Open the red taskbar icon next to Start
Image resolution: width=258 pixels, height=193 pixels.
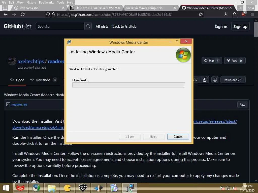tap(20, 188)
